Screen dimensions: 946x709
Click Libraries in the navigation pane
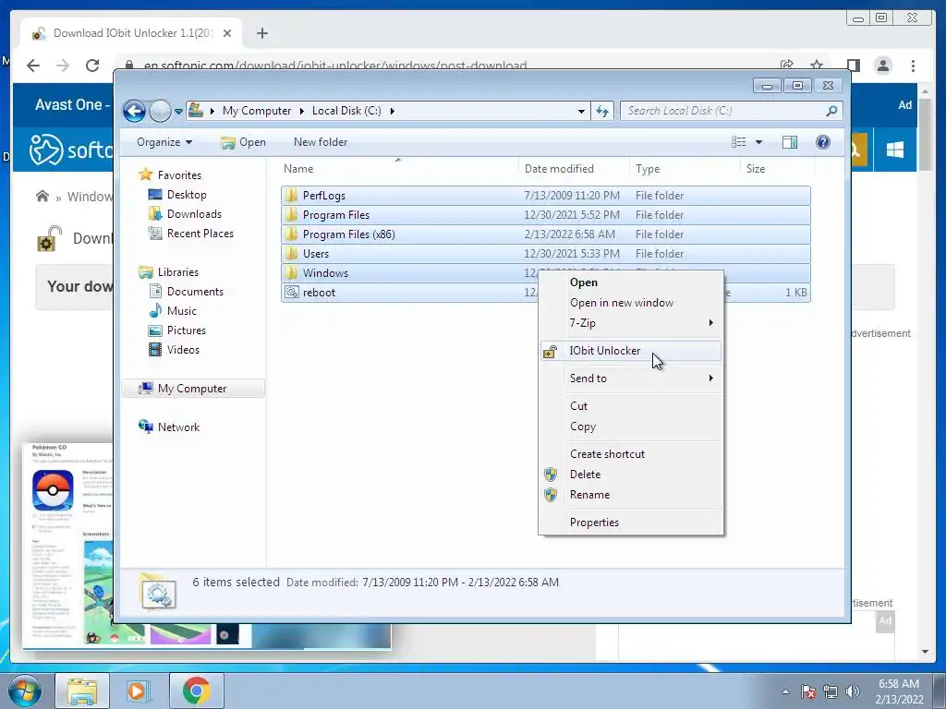(178, 272)
